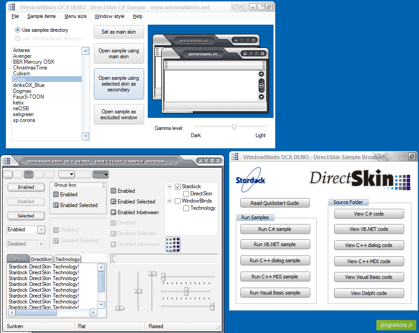419x333 pixels.
Task: Click the Stardock logo in Sample Browser
Action: point(251,180)
